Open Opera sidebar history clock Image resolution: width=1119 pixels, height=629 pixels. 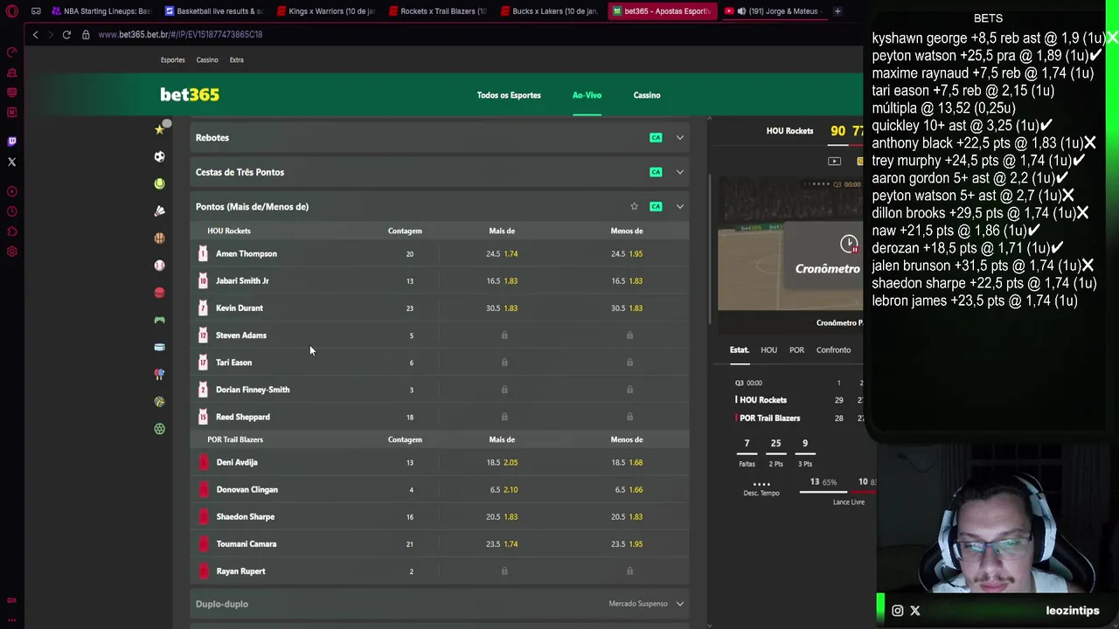click(x=11, y=211)
